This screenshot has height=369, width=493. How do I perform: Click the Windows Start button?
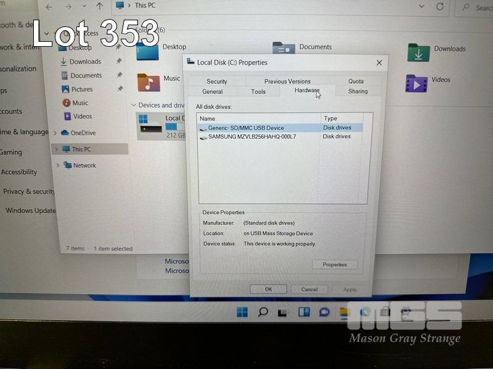(x=242, y=312)
